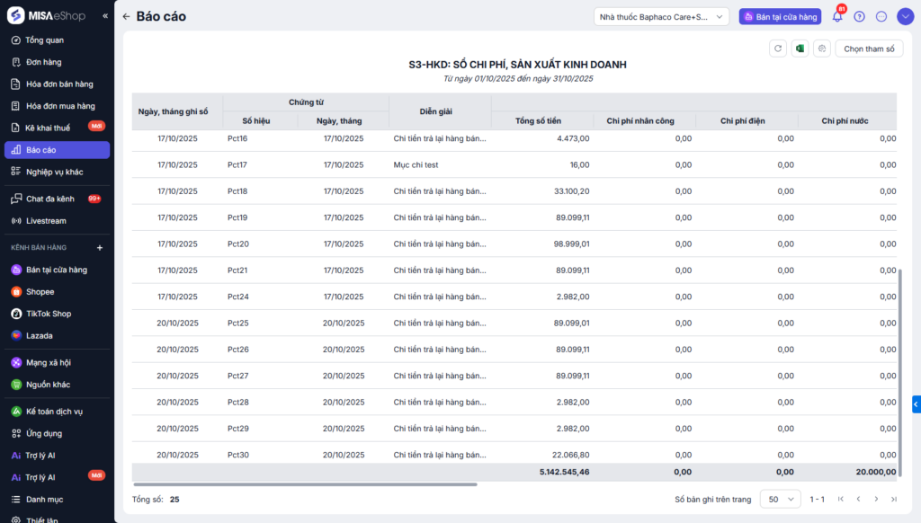Refresh the report with the reload icon

coord(778,49)
